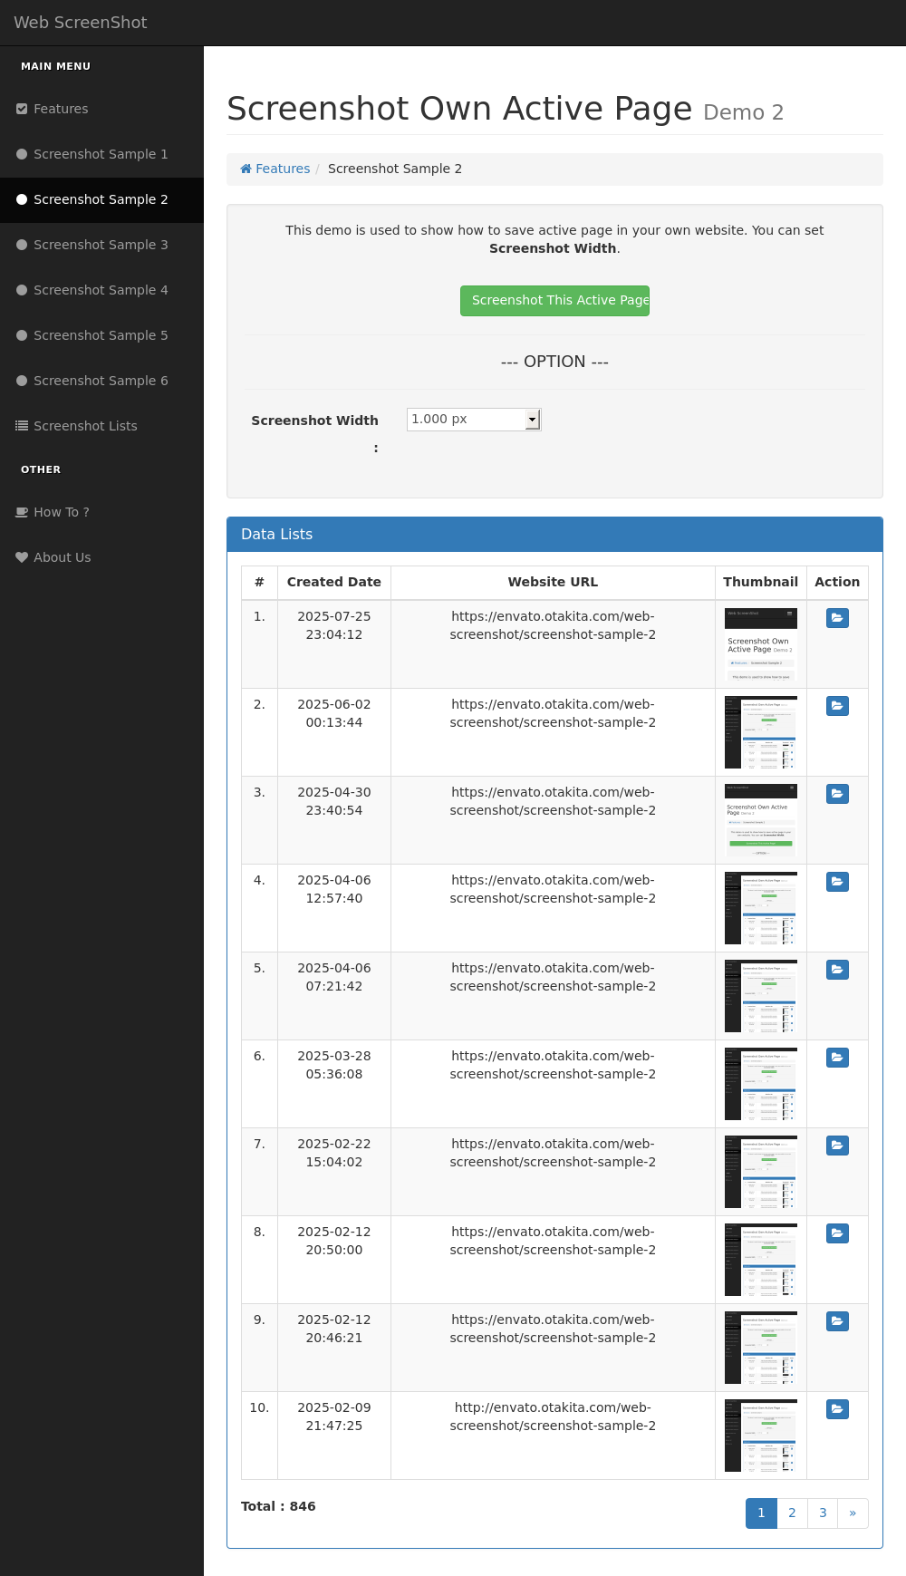
Task: Go to pagination page 3
Action: (823, 1513)
